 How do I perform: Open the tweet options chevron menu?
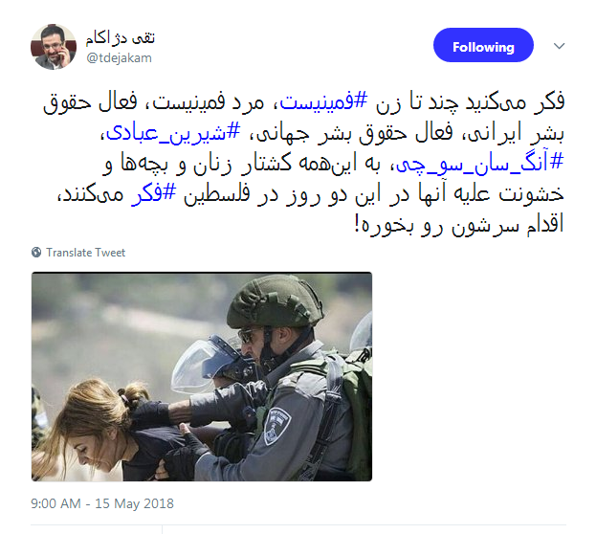coord(559,46)
